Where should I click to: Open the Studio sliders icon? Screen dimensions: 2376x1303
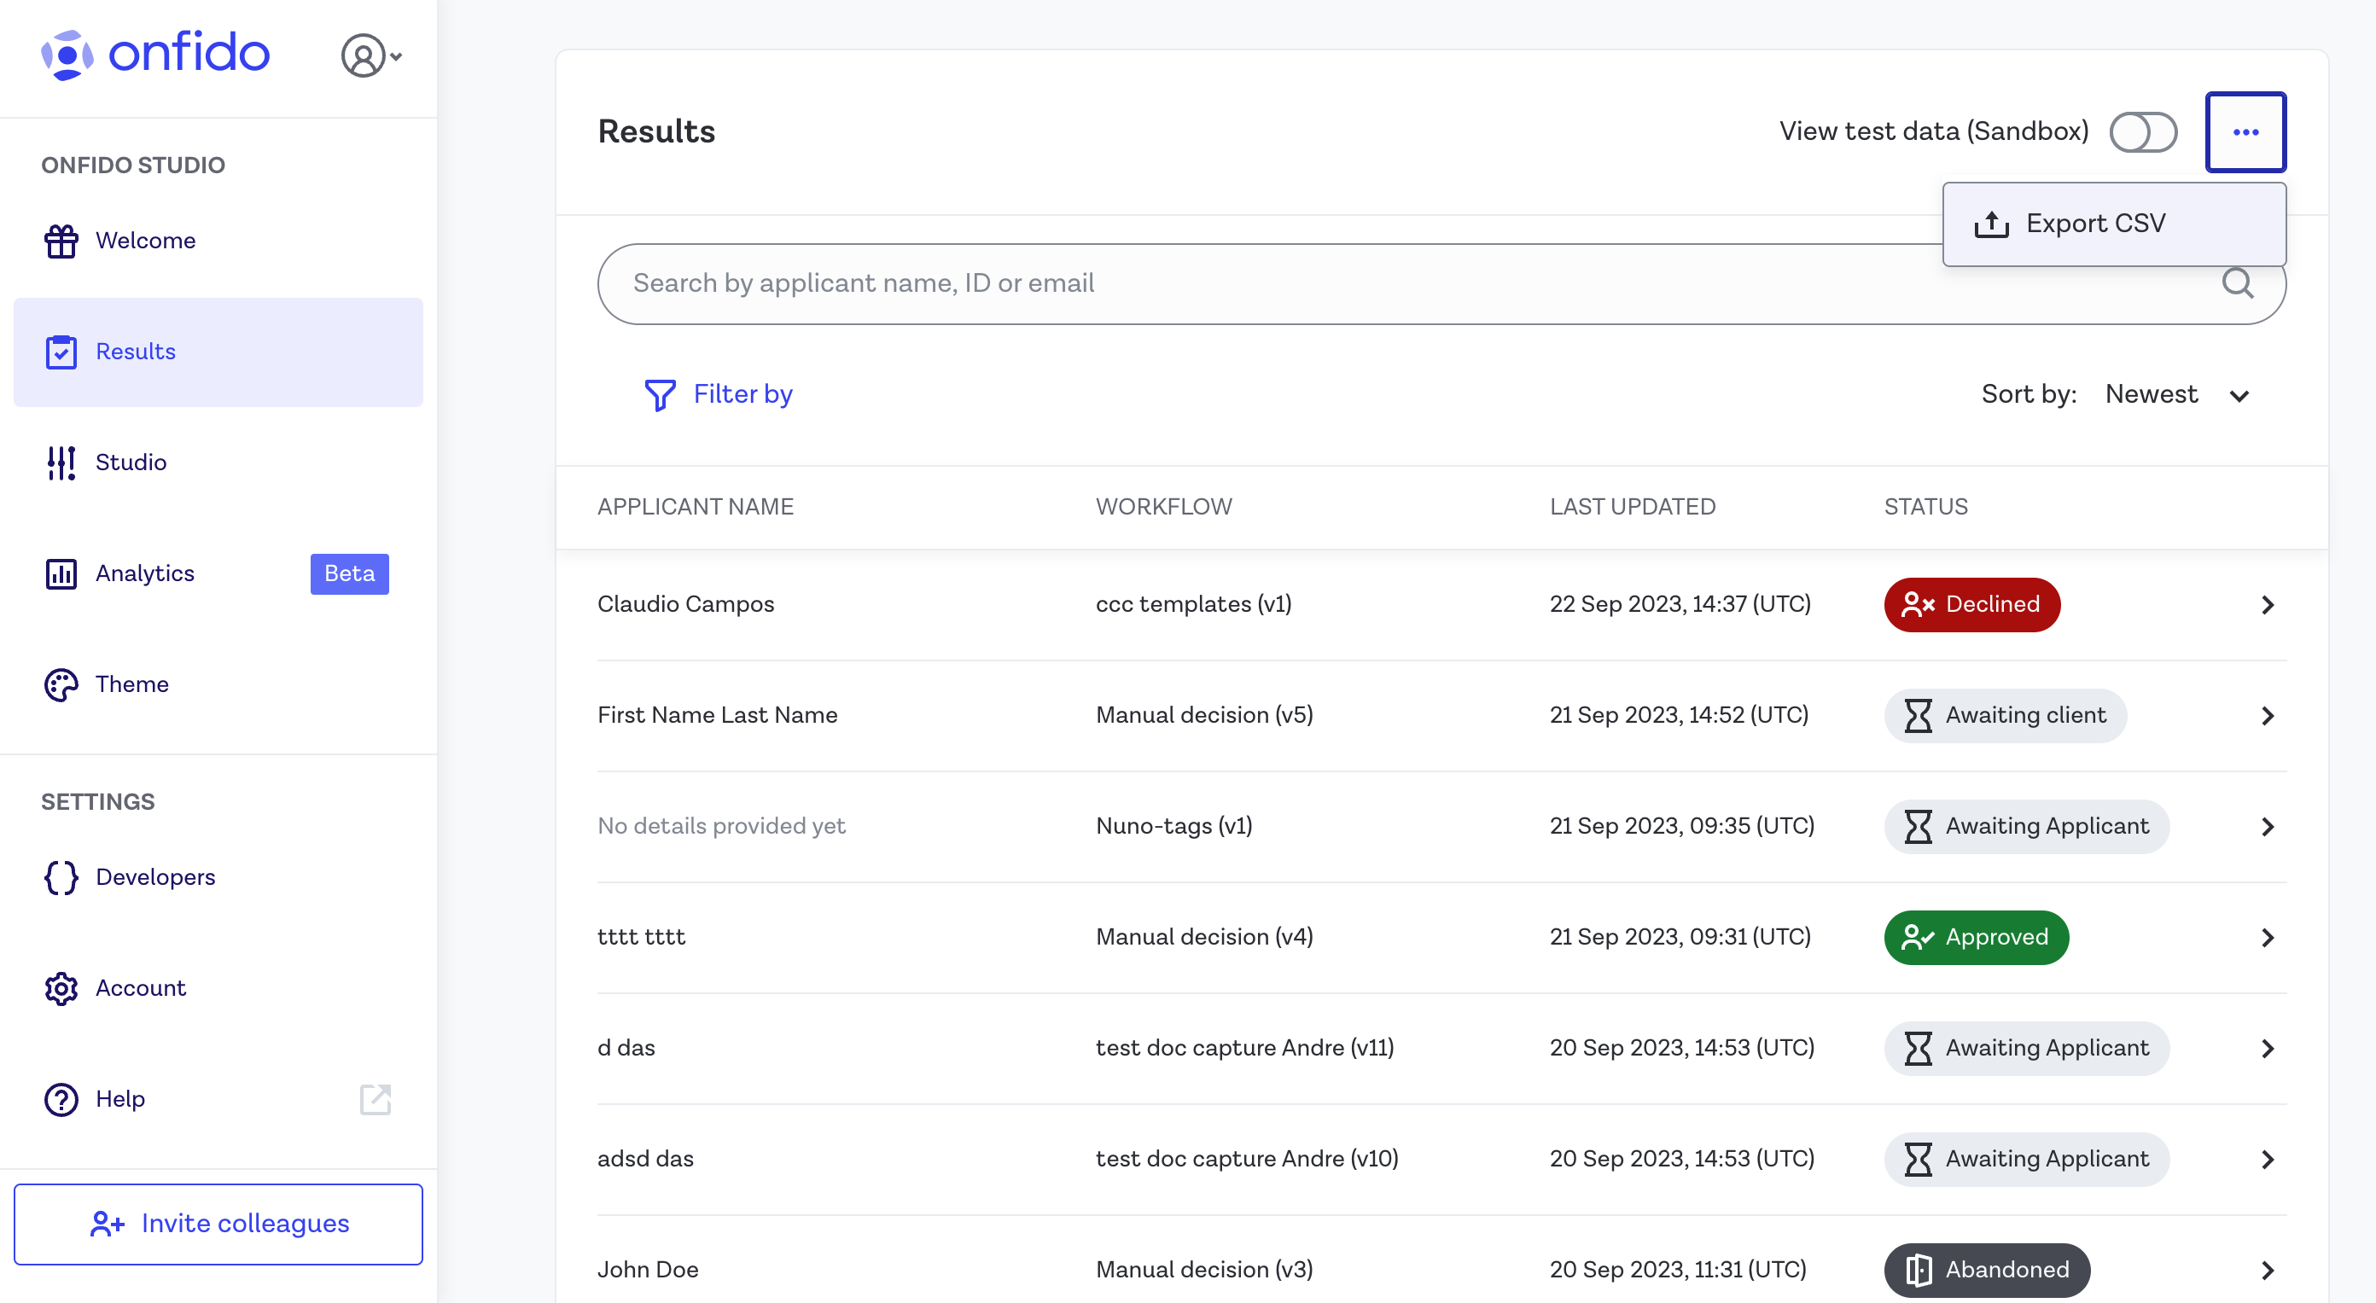61,462
